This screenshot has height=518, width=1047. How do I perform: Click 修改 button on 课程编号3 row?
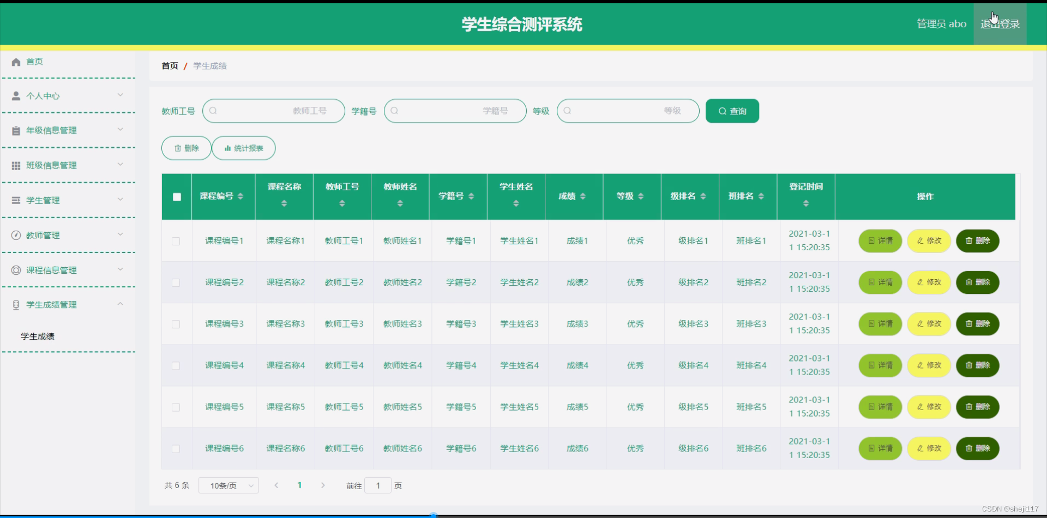coord(929,323)
